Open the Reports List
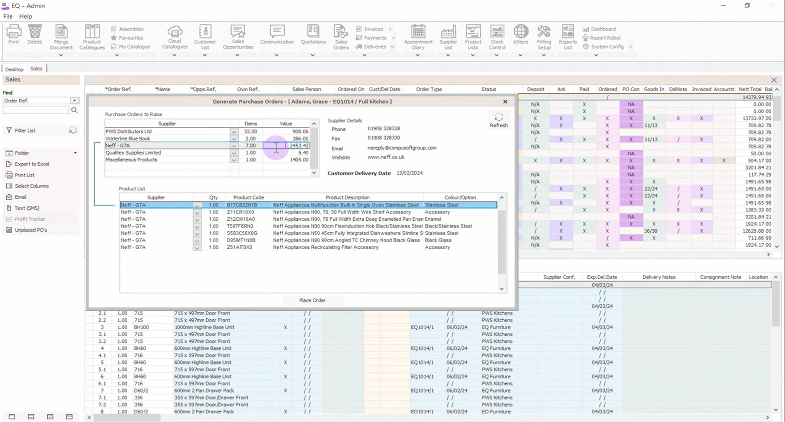 tap(568, 37)
